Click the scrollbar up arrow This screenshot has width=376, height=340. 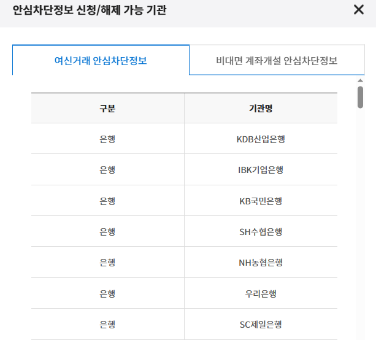coord(360,80)
